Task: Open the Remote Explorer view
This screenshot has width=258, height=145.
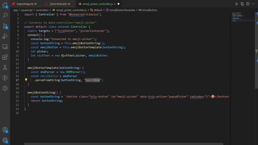Action: point(5,47)
